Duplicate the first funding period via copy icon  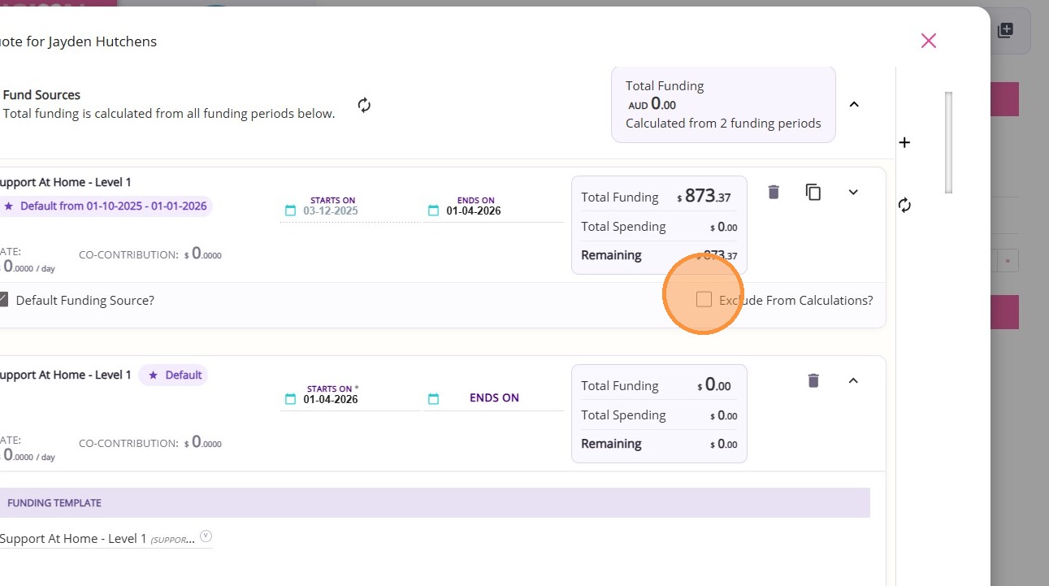(813, 192)
